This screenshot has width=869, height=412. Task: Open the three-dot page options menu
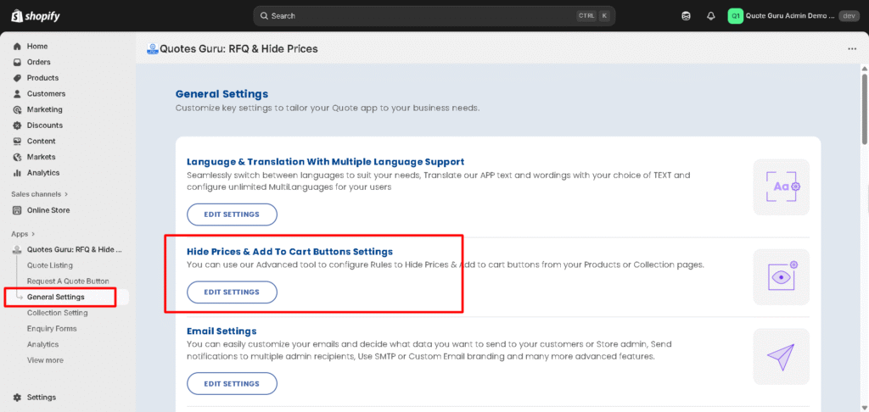pos(852,49)
